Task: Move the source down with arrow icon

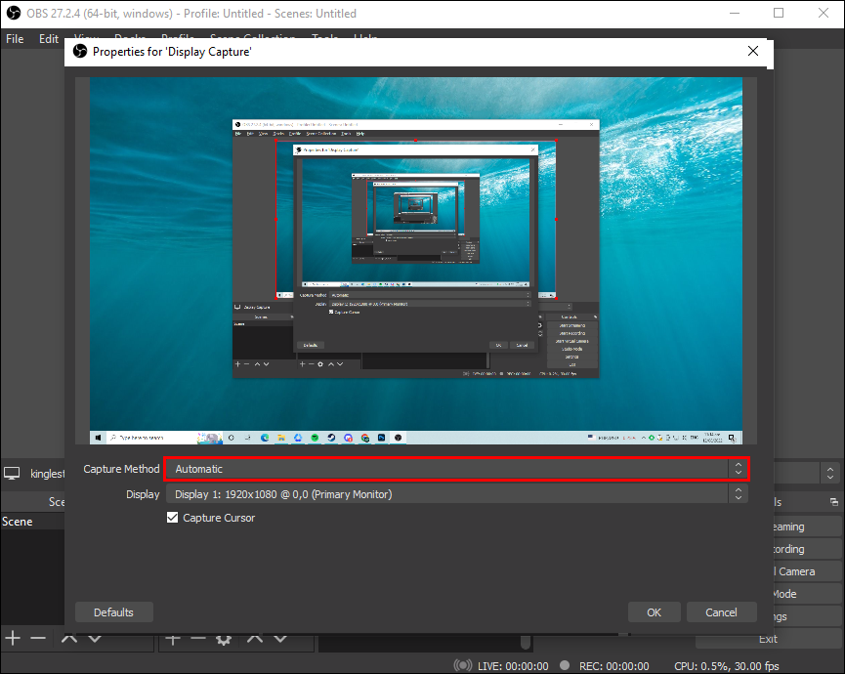Action: click(x=279, y=639)
